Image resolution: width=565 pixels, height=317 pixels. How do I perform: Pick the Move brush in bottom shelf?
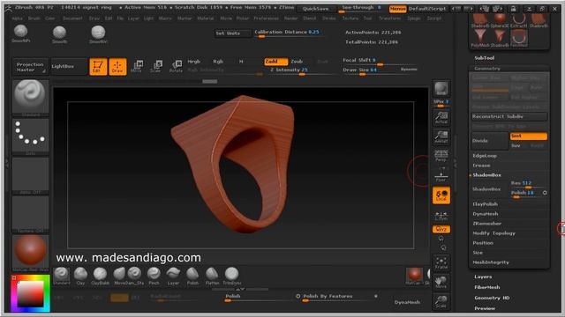(x=119, y=276)
